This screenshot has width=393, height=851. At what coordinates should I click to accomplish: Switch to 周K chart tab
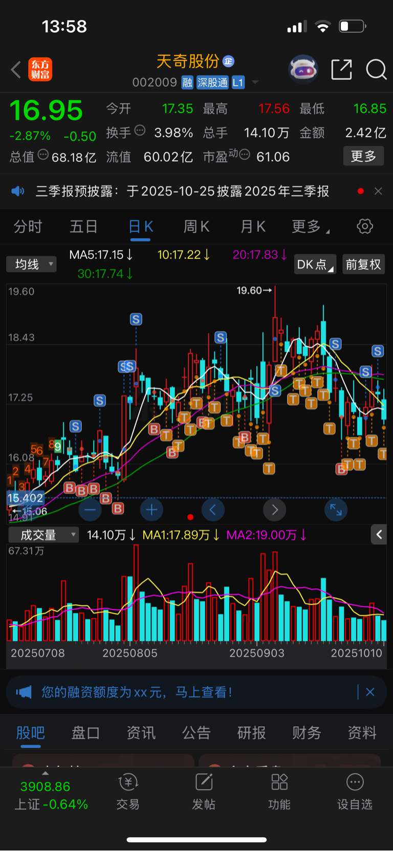click(x=196, y=226)
